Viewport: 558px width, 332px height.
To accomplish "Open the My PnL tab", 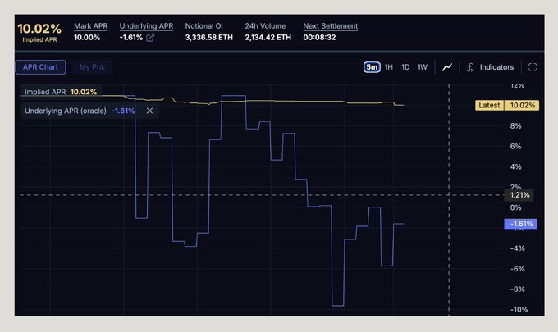I will click(92, 67).
